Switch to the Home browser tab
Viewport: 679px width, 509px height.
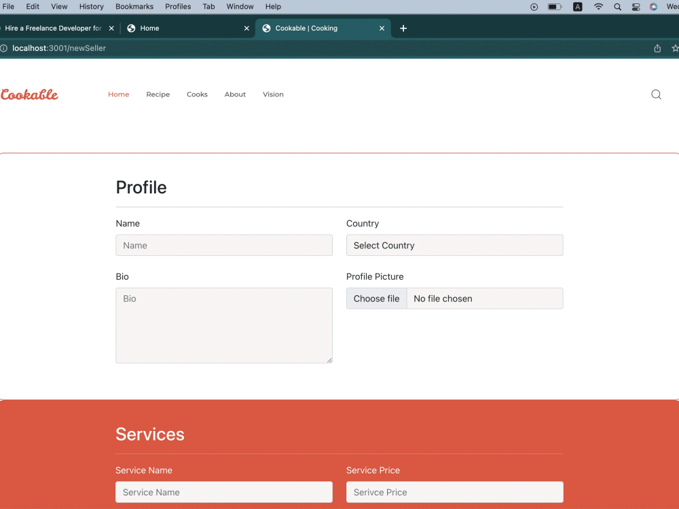187,28
